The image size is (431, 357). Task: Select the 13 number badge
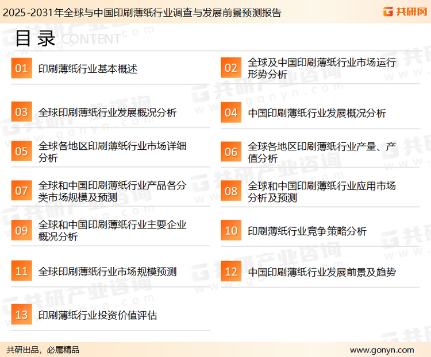click(21, 315)
